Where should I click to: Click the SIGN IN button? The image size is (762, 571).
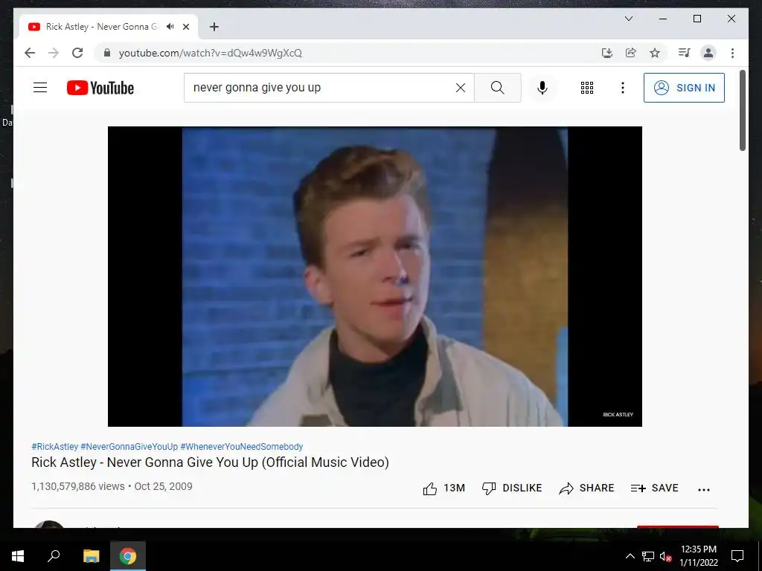click(684, 88)
